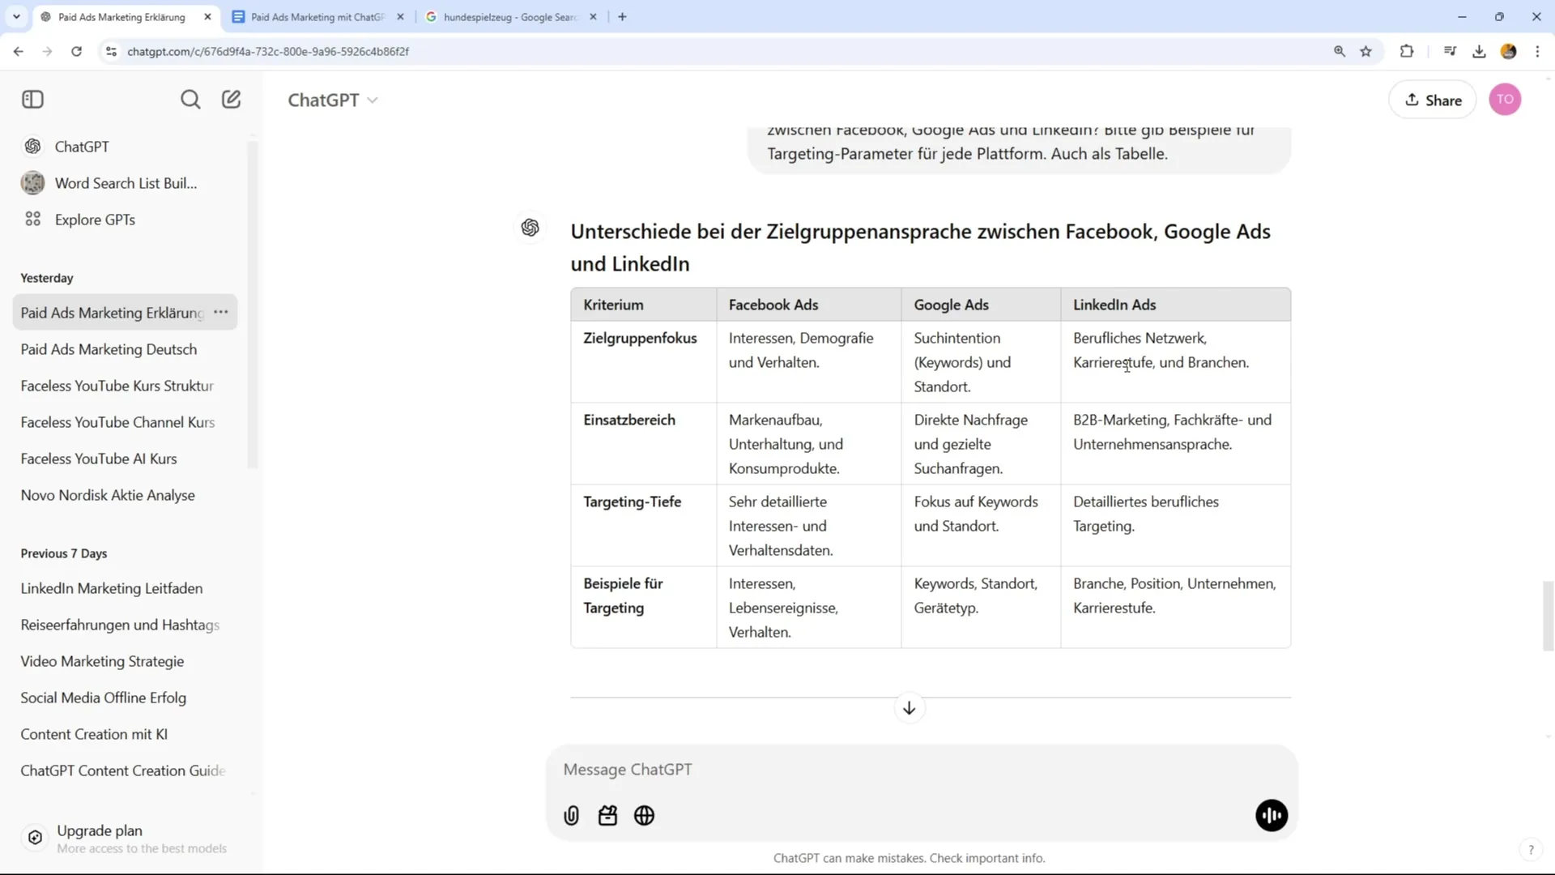Open a new browser tab
1555x875 pixels.
point(622,16)
